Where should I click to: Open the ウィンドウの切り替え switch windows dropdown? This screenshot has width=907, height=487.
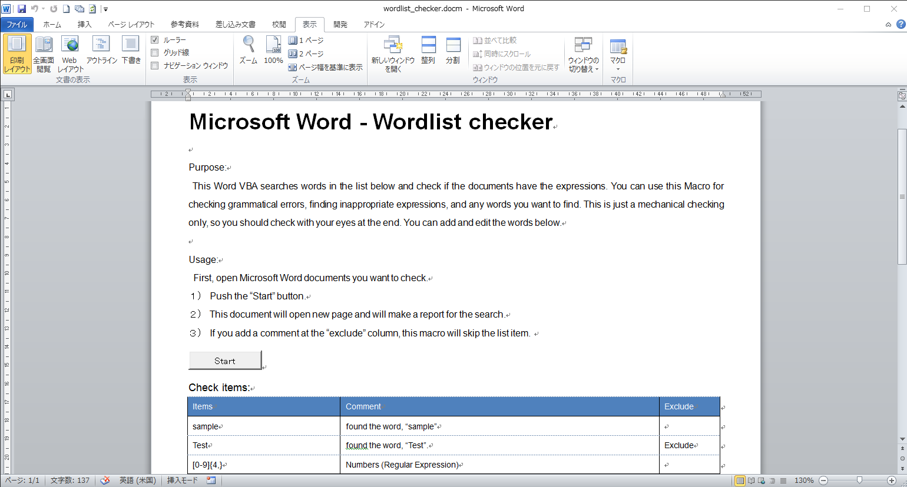tap(583, 54)
